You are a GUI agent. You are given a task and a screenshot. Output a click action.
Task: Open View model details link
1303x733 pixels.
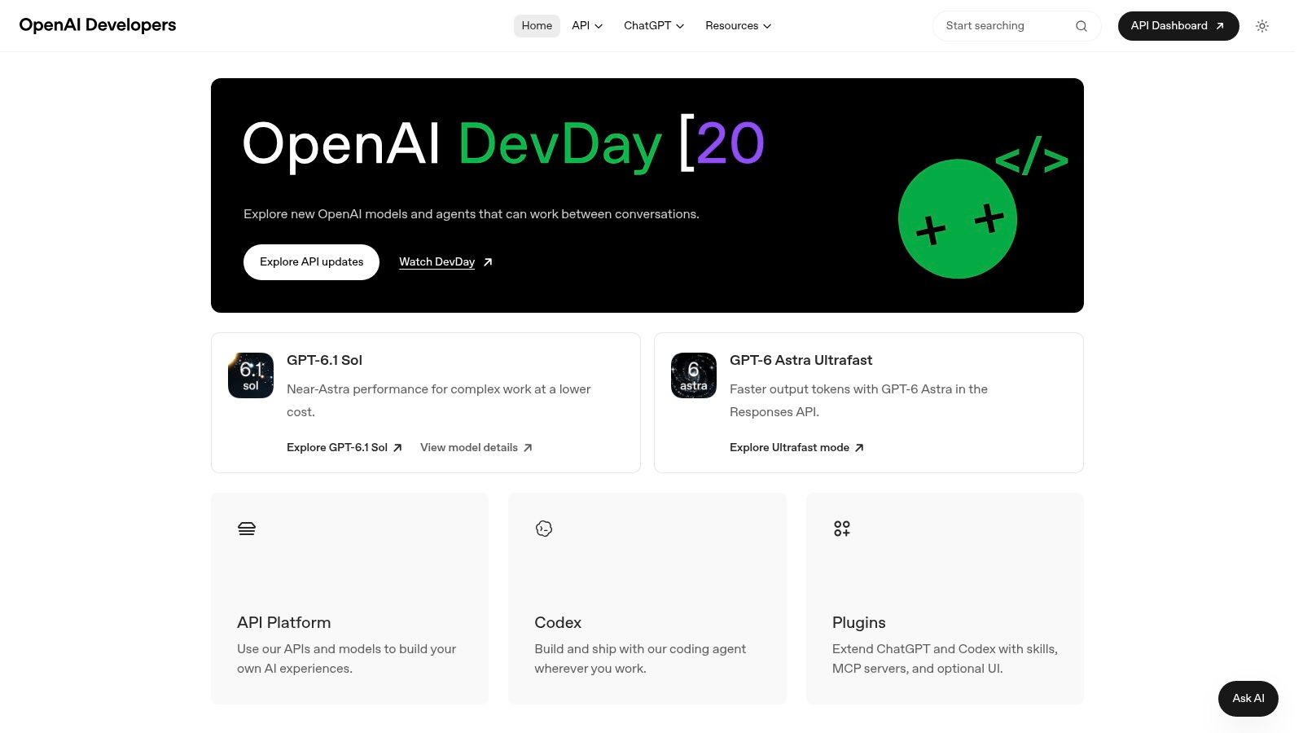[x=476, y=447]
